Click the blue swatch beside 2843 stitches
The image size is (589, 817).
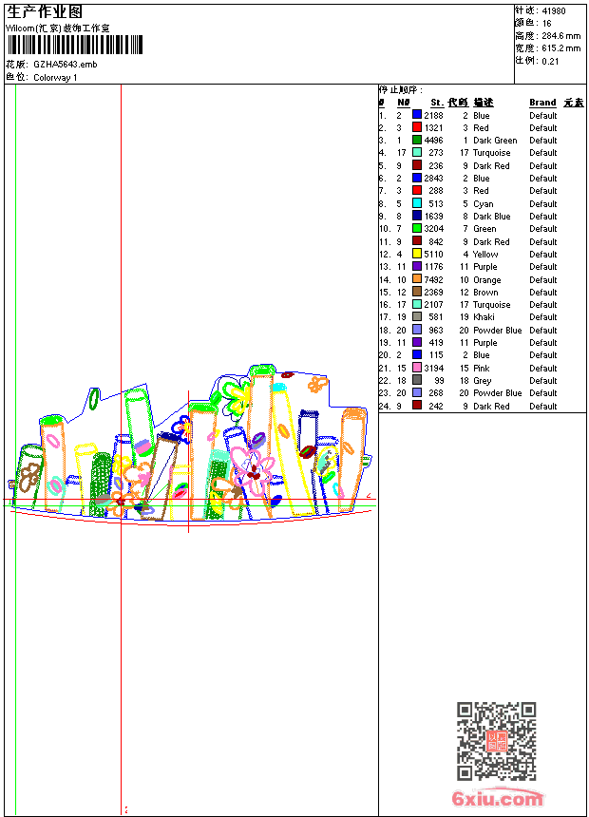pyautogui.click(x=417, y=178)
